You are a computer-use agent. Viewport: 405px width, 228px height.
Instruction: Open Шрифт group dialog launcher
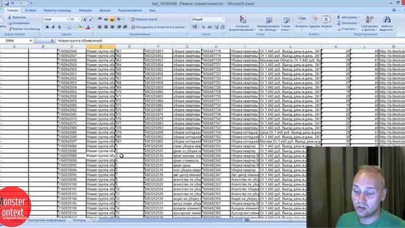93,34
